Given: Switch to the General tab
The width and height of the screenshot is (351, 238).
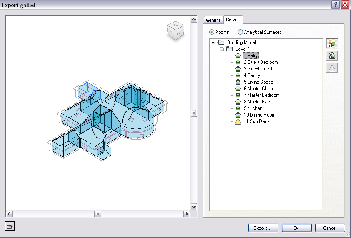Looking at the screenshot, I should [213, 20].
